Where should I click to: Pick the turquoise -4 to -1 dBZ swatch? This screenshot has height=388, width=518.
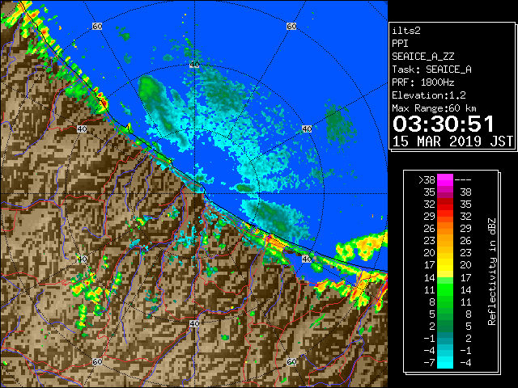(445, 350)
